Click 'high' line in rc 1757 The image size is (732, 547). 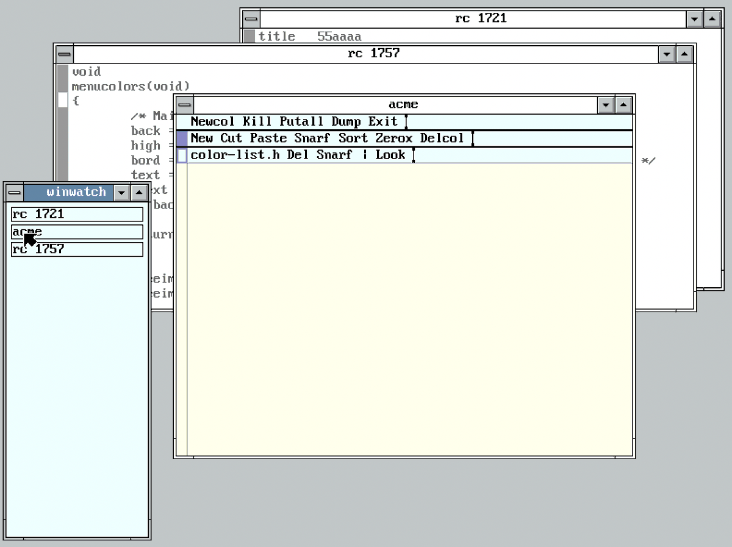[145, 145]
